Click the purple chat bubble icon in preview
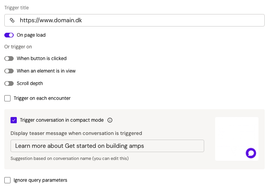The width and height of the screenshot is (269, 188). point(251,153)
